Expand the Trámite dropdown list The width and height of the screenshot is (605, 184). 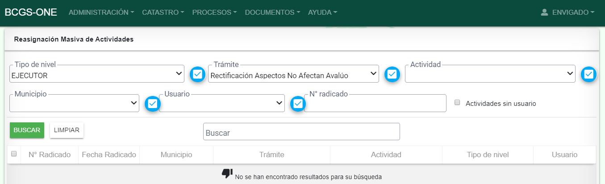[293, 74]
